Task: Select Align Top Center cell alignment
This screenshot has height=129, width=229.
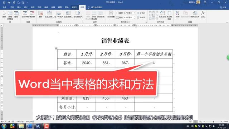Action: pyautogui.click(x=154, y=12)
